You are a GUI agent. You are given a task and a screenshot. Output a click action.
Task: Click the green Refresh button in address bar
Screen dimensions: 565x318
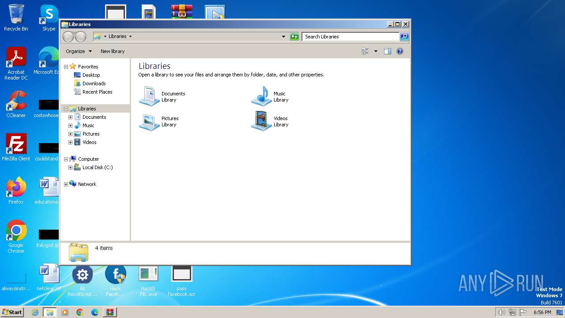coord(294,37)
